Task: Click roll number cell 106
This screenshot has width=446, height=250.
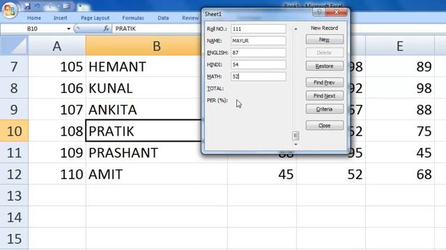Action: 57,88
